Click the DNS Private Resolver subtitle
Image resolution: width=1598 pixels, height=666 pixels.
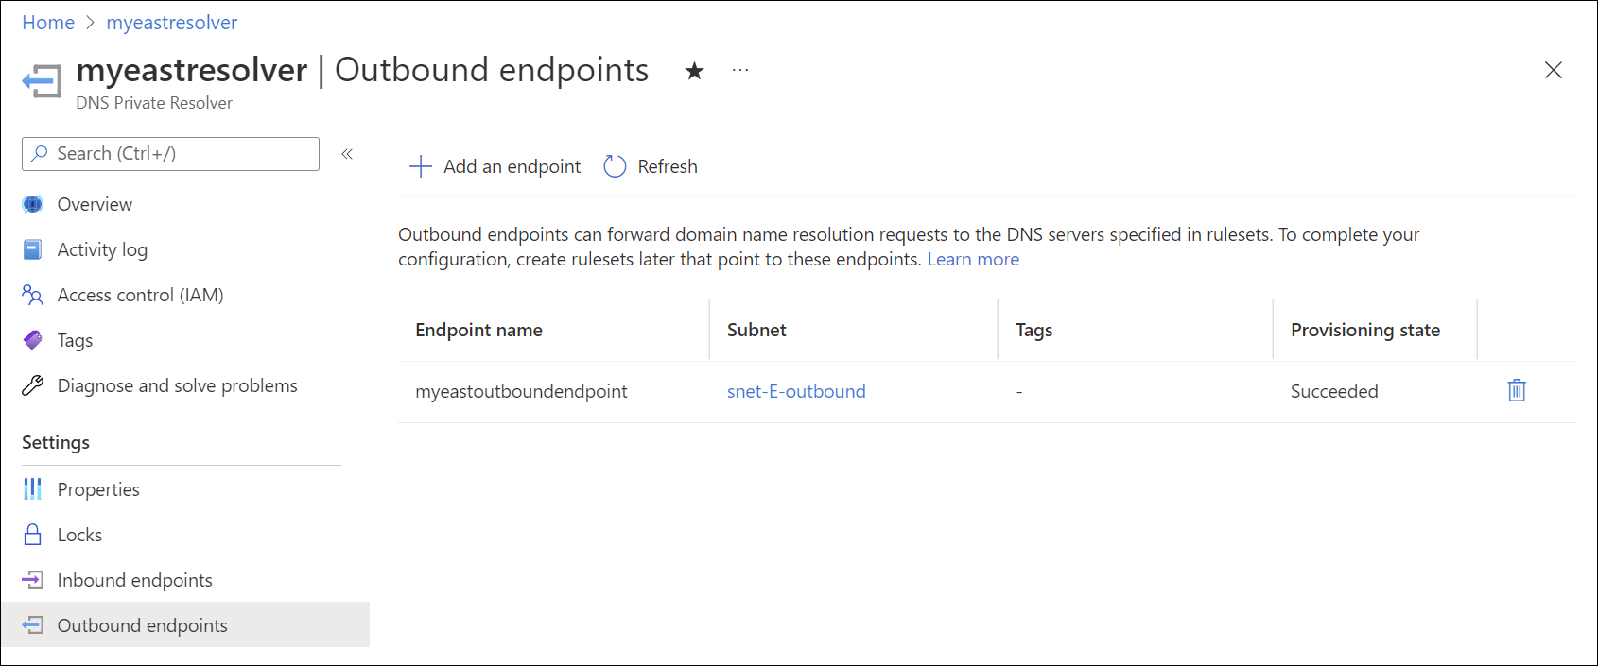click(x=154, y=102)
